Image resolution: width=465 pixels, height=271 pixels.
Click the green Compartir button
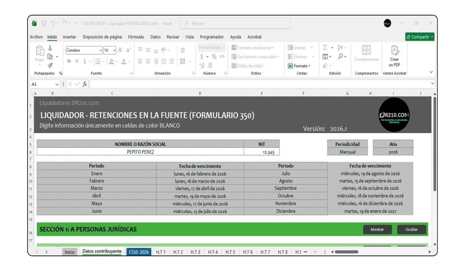point(420,36)
